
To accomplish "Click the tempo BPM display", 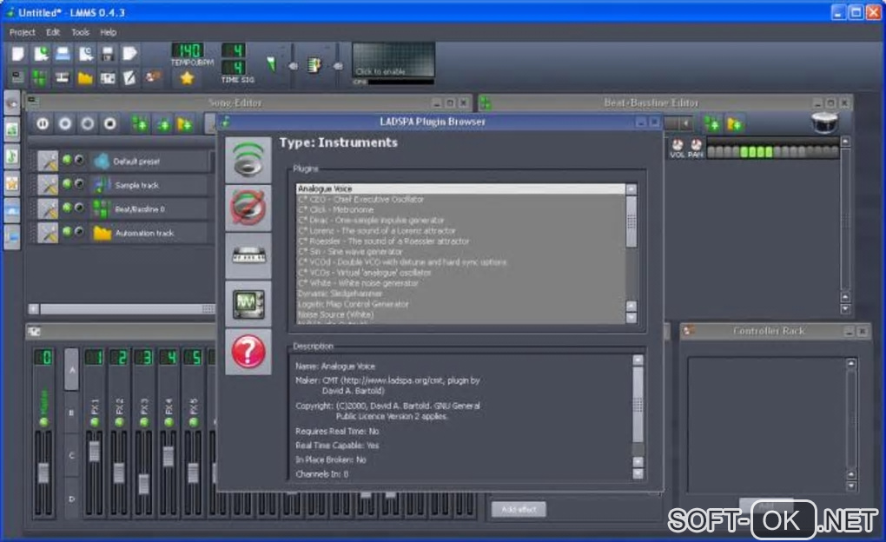I will [188, 51].
